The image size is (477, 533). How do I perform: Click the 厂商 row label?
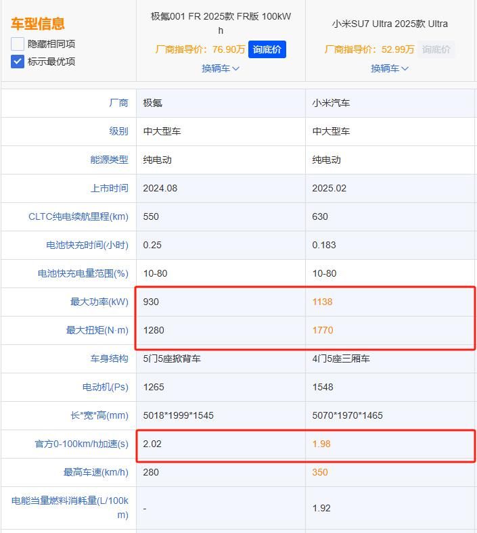pyautogui.click(x=118, y=103)
